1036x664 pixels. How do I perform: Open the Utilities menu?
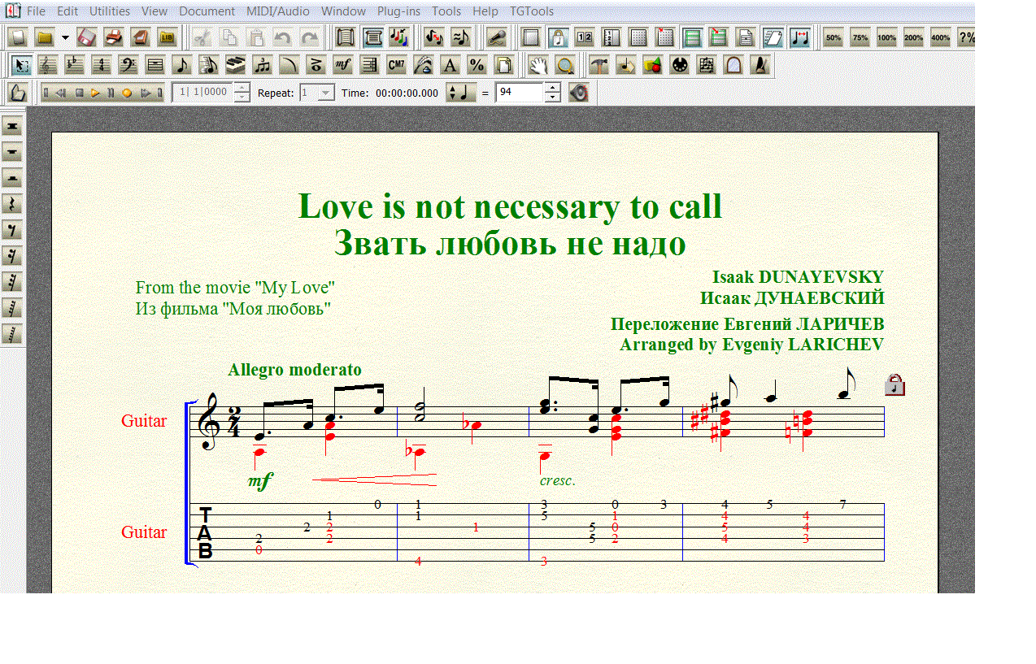point(110,11)
